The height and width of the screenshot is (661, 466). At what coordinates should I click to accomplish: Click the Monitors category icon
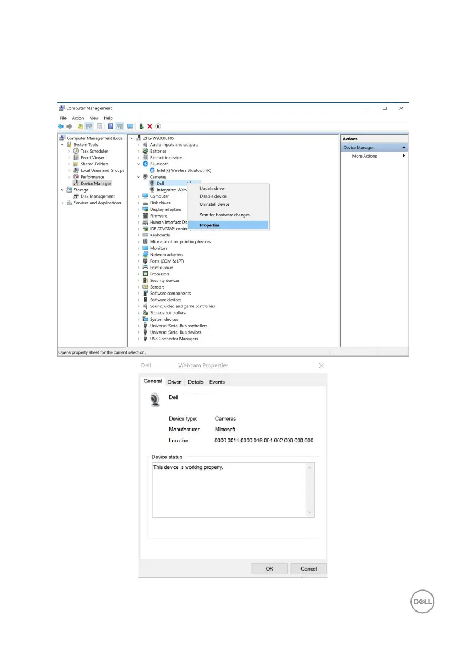(146, 248)
